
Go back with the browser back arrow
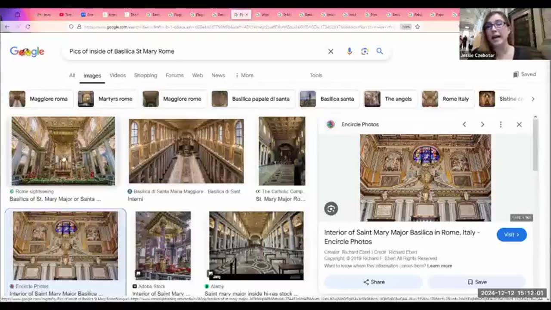pyautogui.click(x=7, y=27)
